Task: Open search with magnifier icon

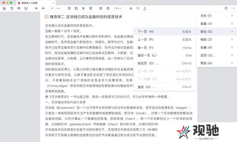Action: 138,8
